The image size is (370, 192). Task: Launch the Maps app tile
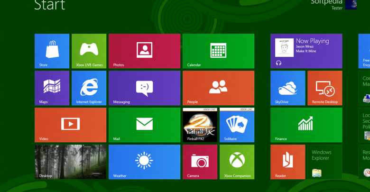52,88
